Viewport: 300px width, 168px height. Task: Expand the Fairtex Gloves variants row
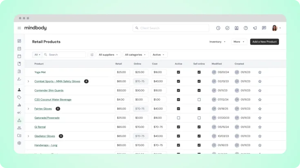pos(28,109)
